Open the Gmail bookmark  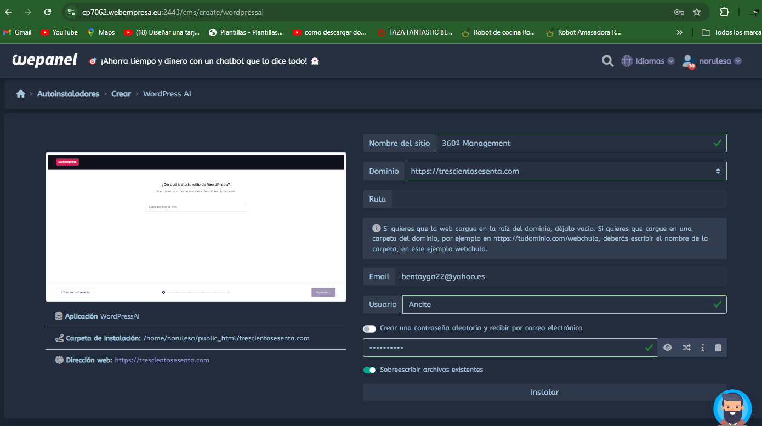pyautogui.click(x=18, y=32)
